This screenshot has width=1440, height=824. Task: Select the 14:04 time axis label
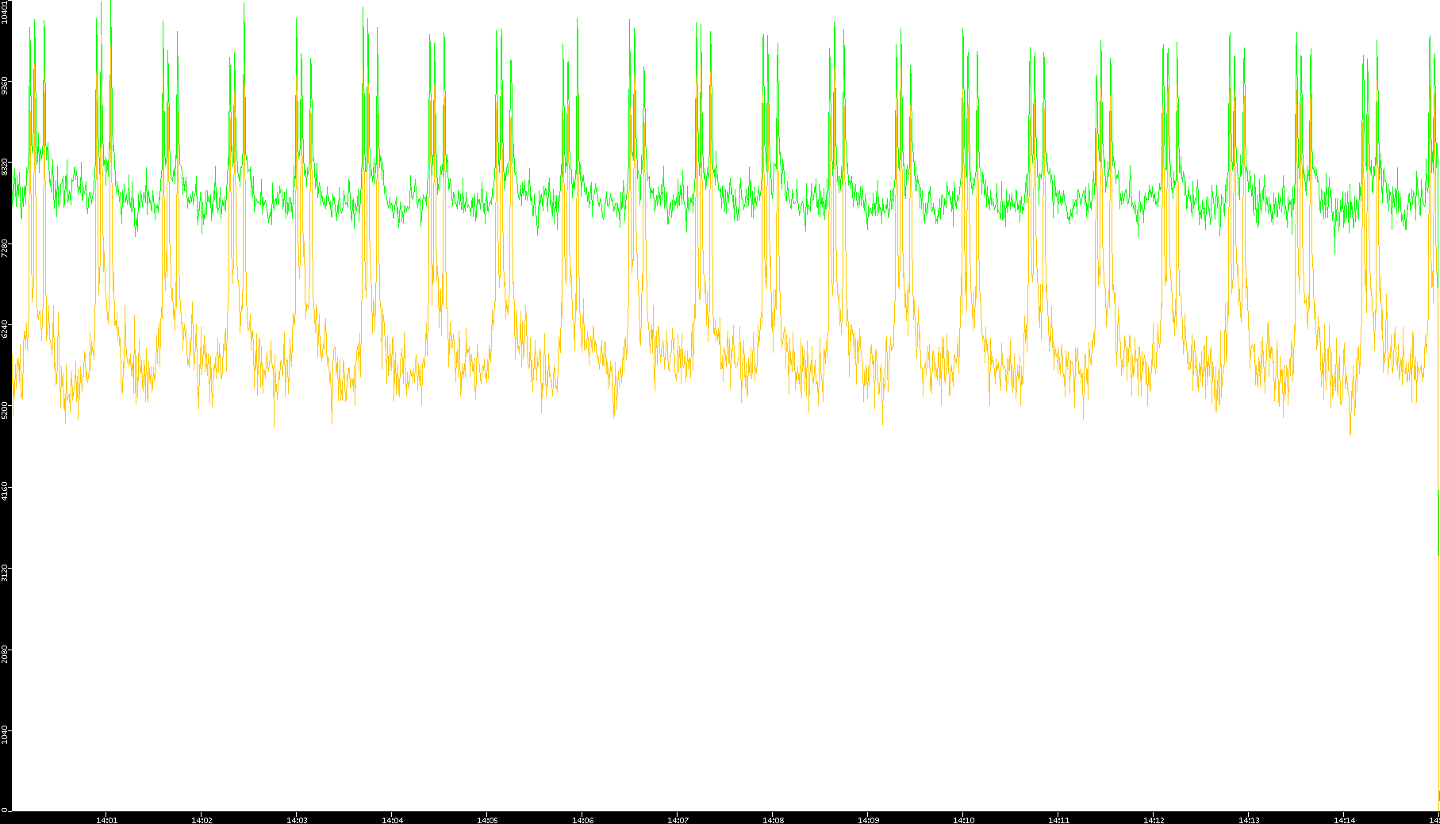[392, 819]
